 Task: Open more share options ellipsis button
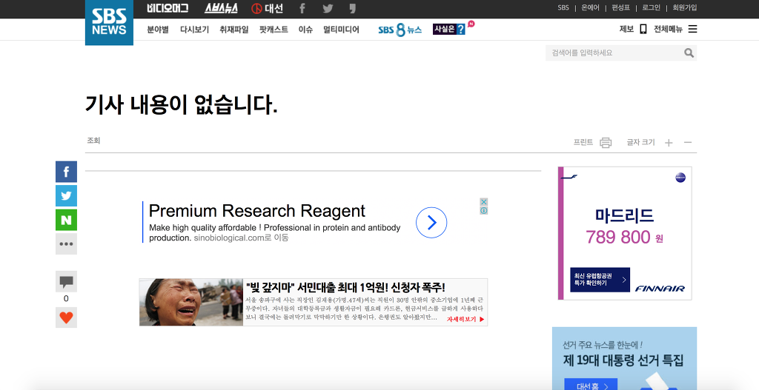click(x=66, y=244)
